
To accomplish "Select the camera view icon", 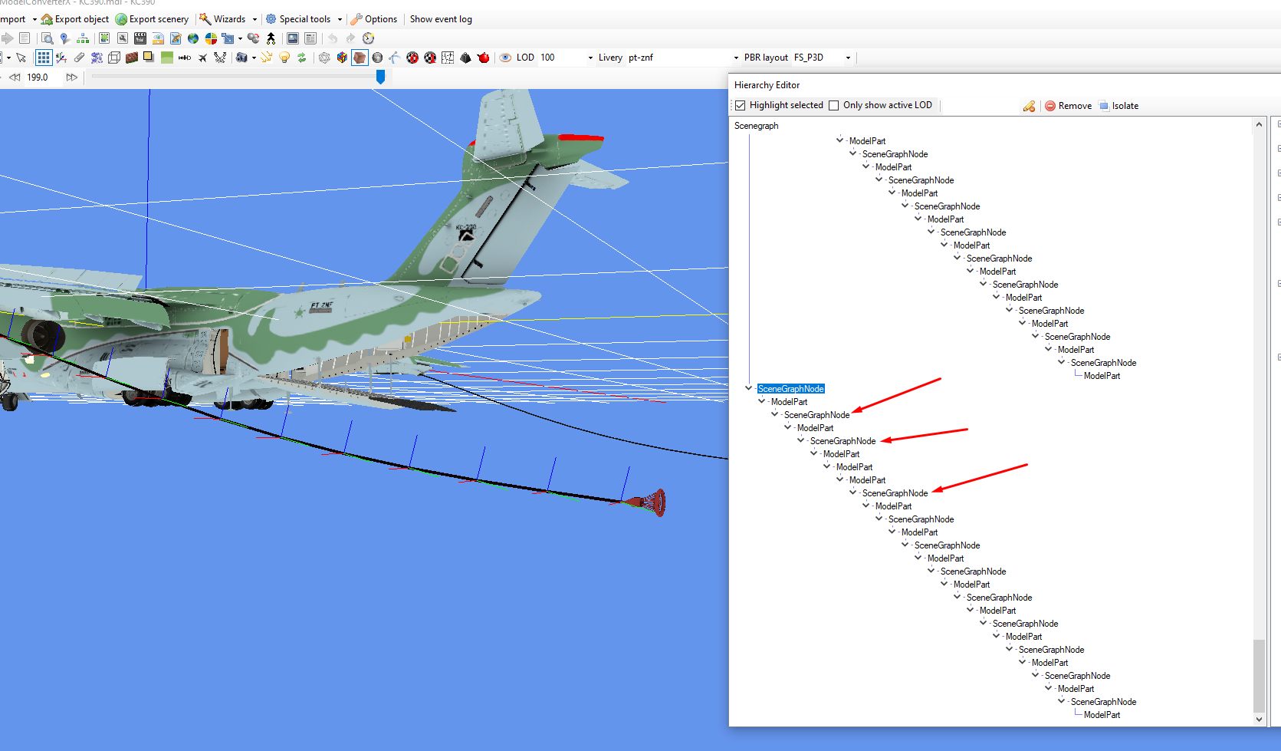I will tap(241, 58).
